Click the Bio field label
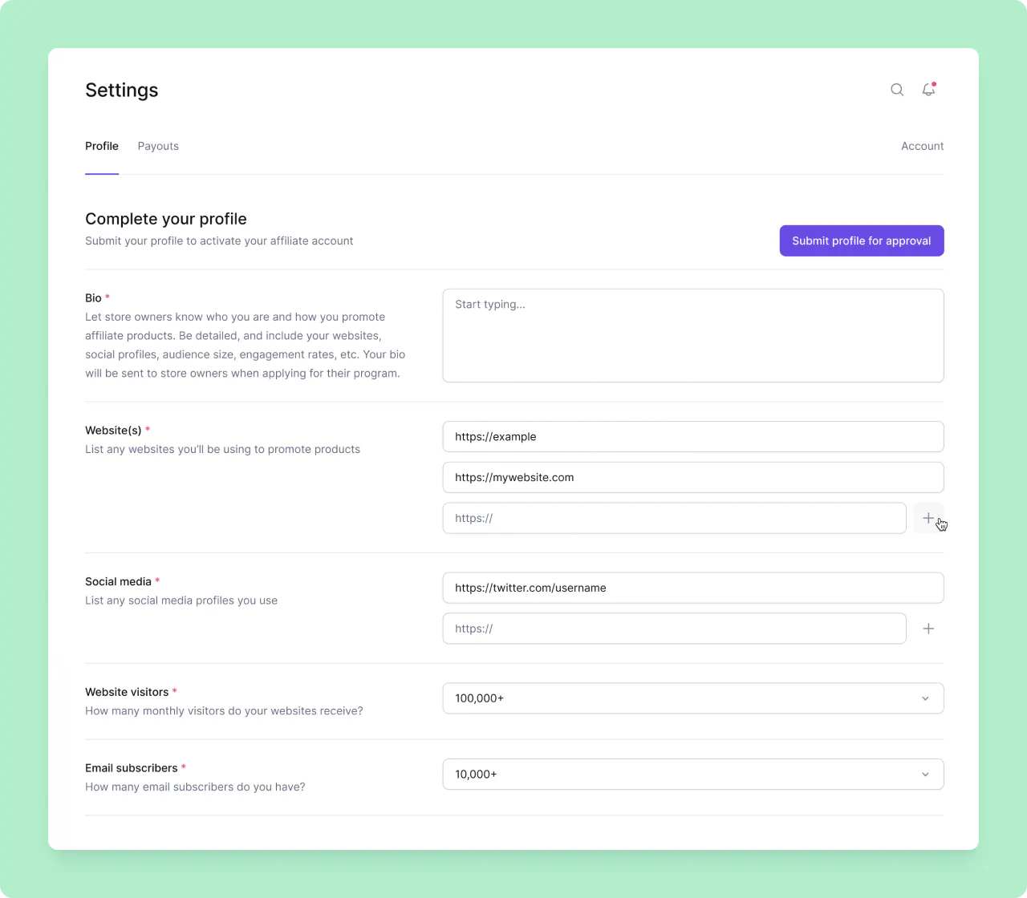 click(93, 298)
